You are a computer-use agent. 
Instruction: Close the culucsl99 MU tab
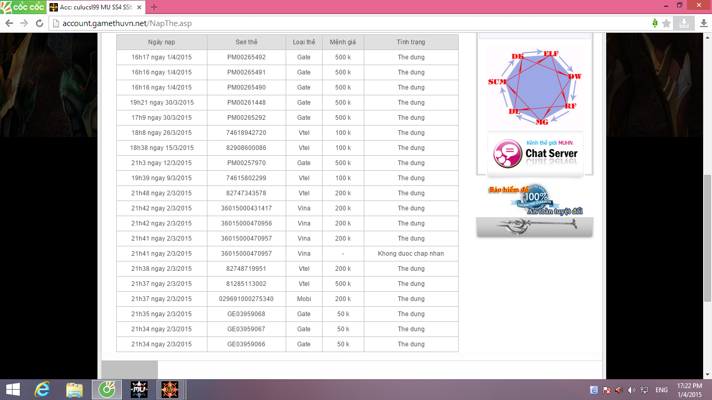click(x=140, y=7)
